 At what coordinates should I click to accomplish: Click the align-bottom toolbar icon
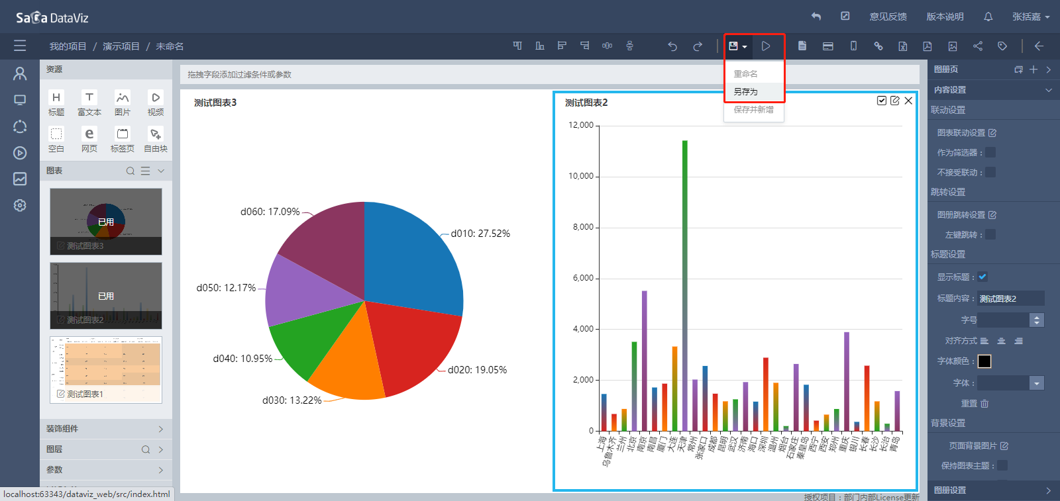point(540,46)
